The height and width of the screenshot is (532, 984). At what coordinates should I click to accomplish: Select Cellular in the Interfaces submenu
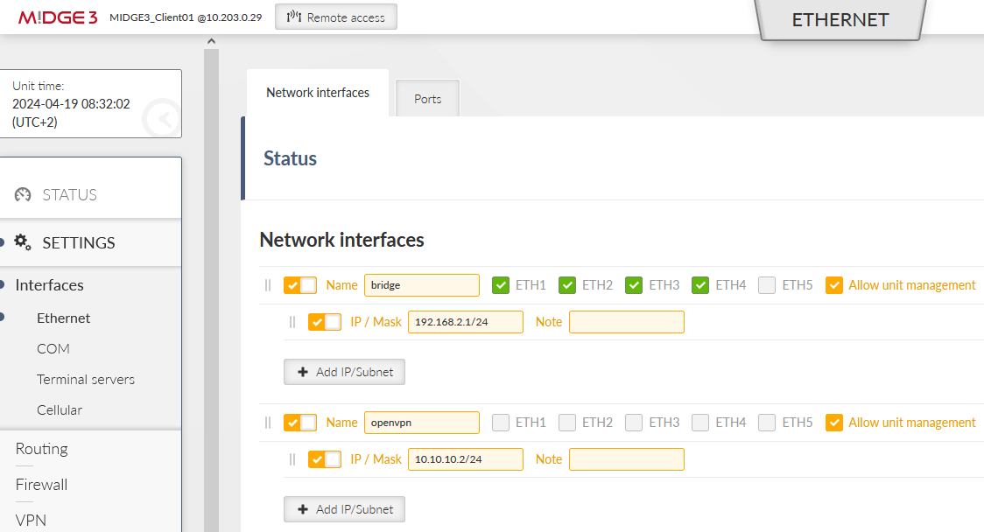point(60,409)
